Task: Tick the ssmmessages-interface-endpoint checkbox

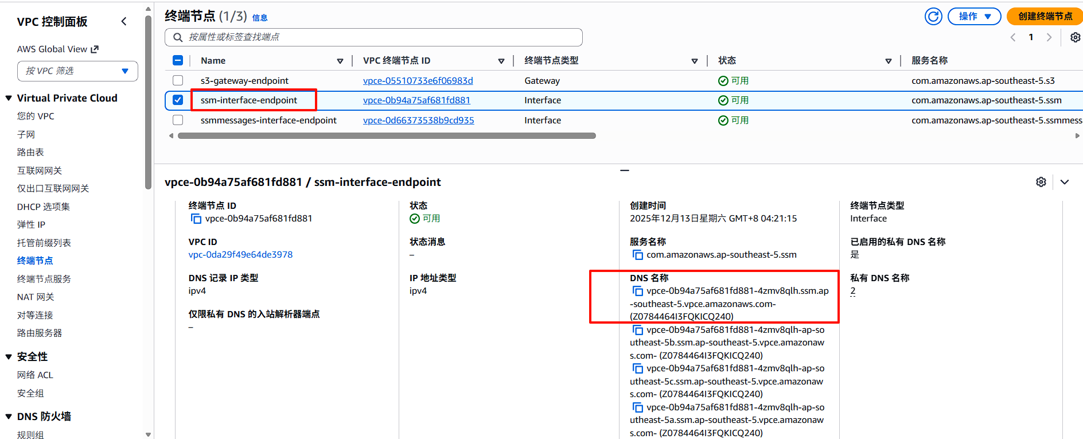Action: point(178,121)
